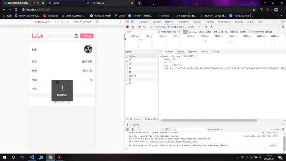
Task: Check Hide data URLs
Action: coord(159,32)
